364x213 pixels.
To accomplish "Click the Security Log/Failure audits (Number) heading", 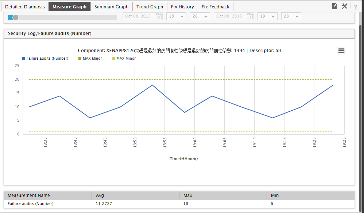I will click(50, 33).
